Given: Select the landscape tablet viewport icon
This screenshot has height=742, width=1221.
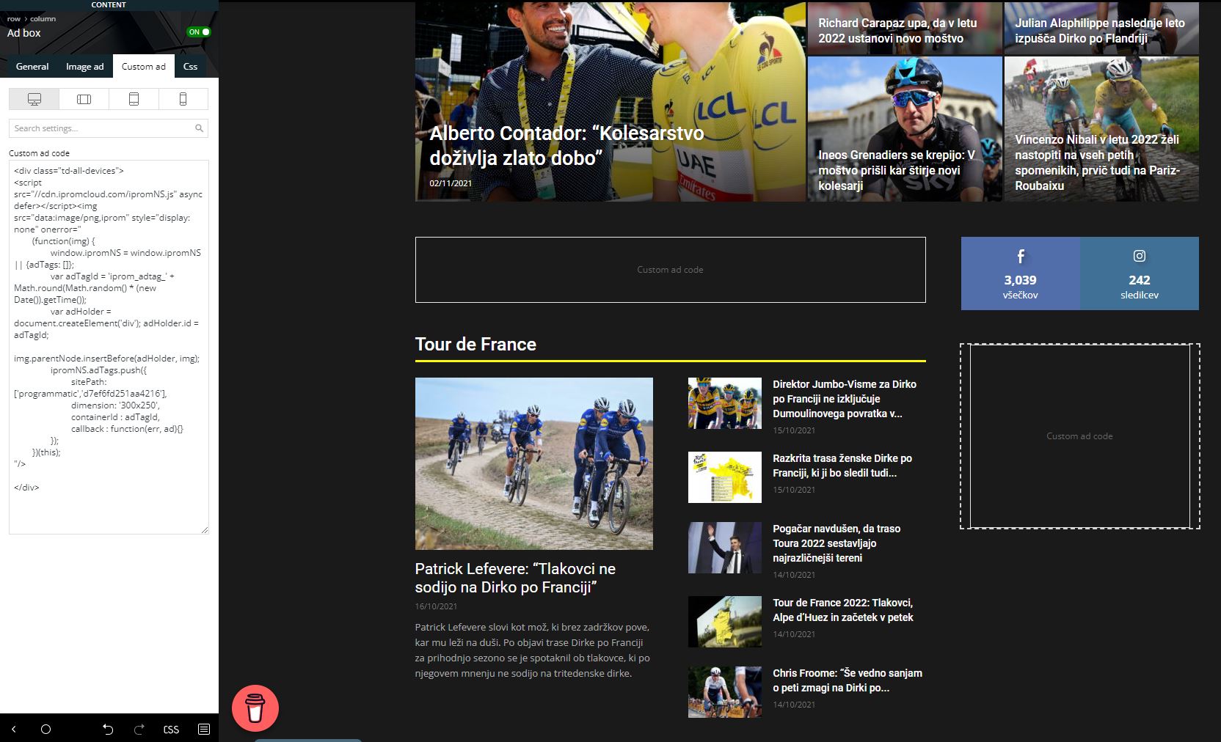Looking at the screenshot, I should (x=84, y=99).
